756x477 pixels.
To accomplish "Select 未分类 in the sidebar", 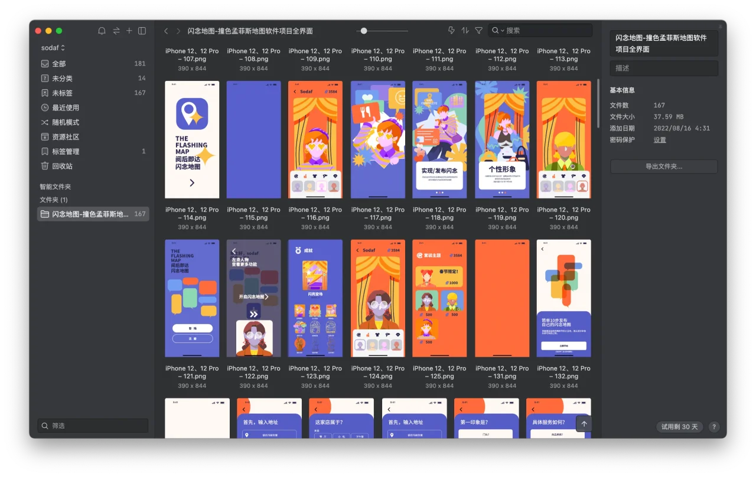I will (x=93, y=79).
